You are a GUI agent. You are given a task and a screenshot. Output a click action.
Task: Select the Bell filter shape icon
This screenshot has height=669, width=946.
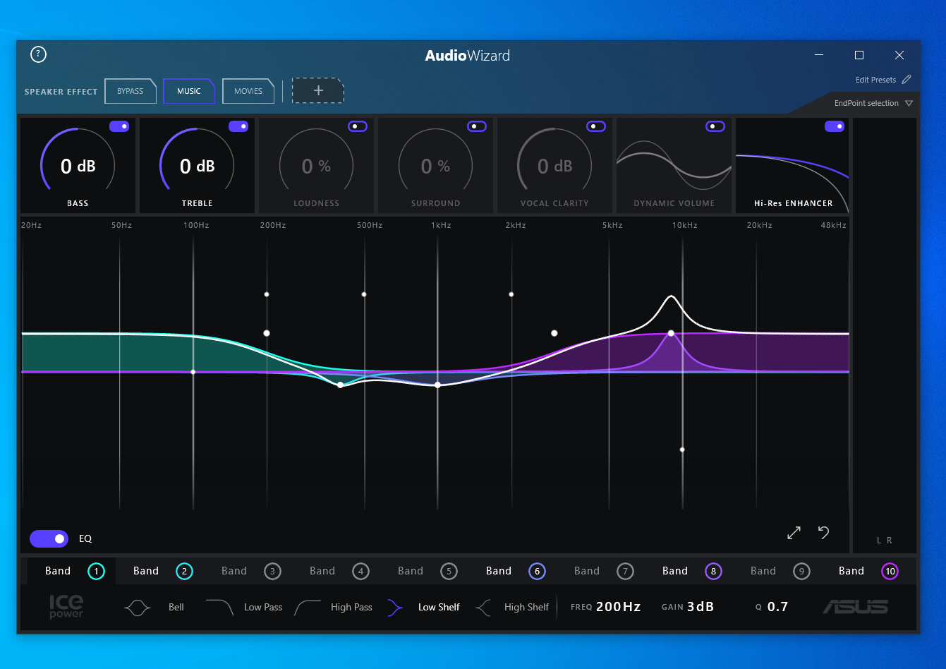pos(138,608)
